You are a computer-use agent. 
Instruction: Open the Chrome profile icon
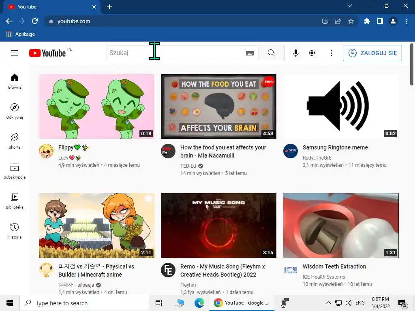click(x=393, y=21)
